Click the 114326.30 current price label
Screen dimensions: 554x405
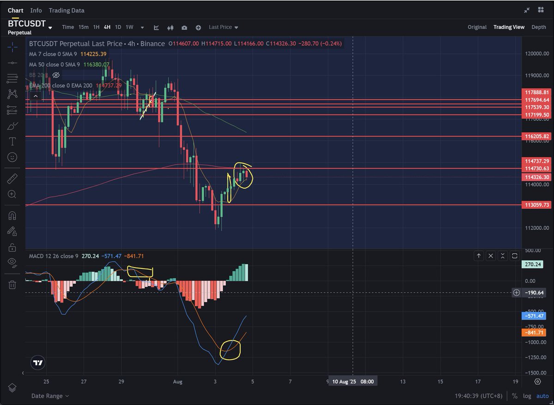[536, 177]
